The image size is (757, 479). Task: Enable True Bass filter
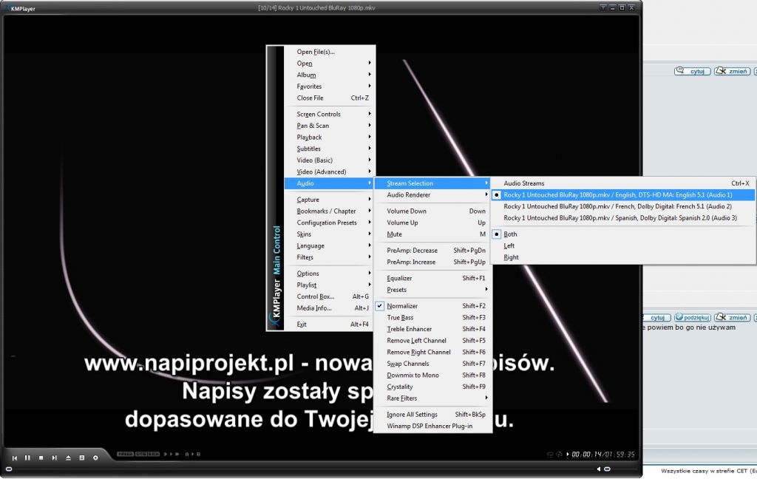click(x=432, y=317)
